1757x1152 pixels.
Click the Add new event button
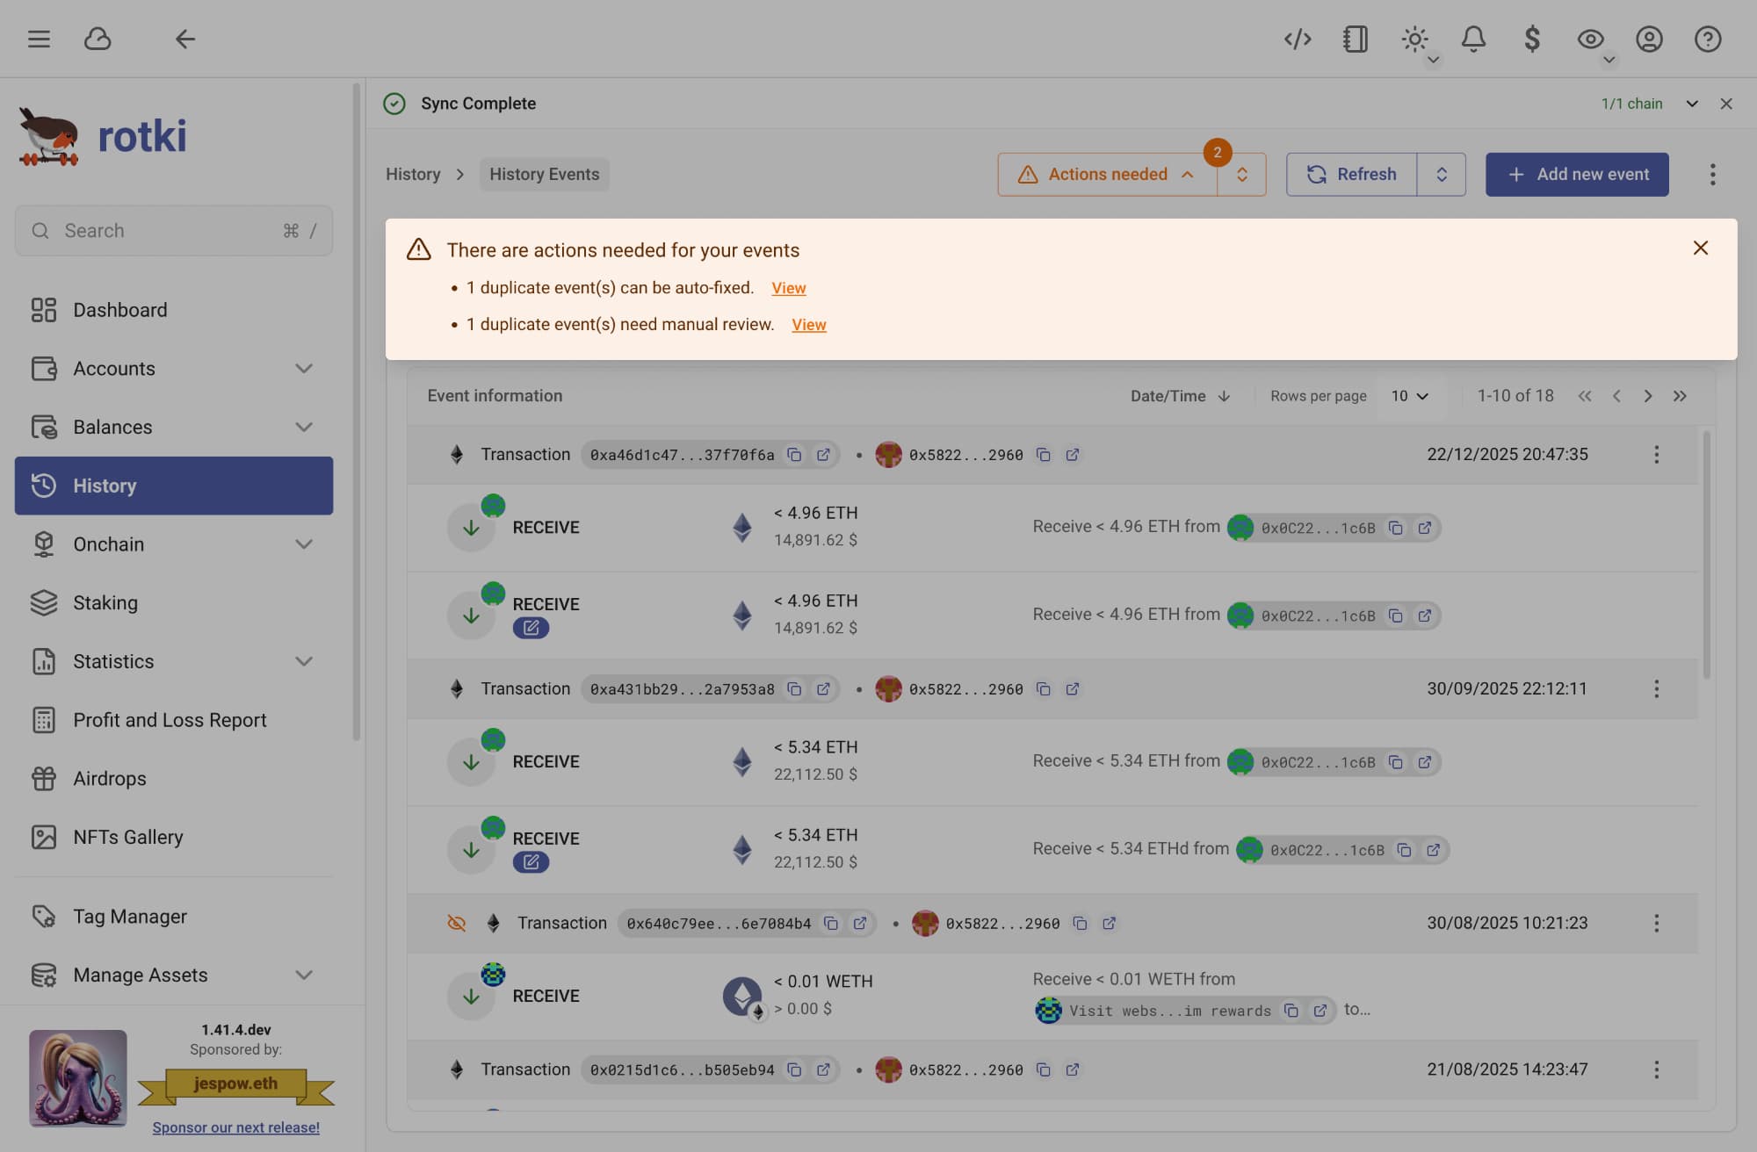[1577, 174]
